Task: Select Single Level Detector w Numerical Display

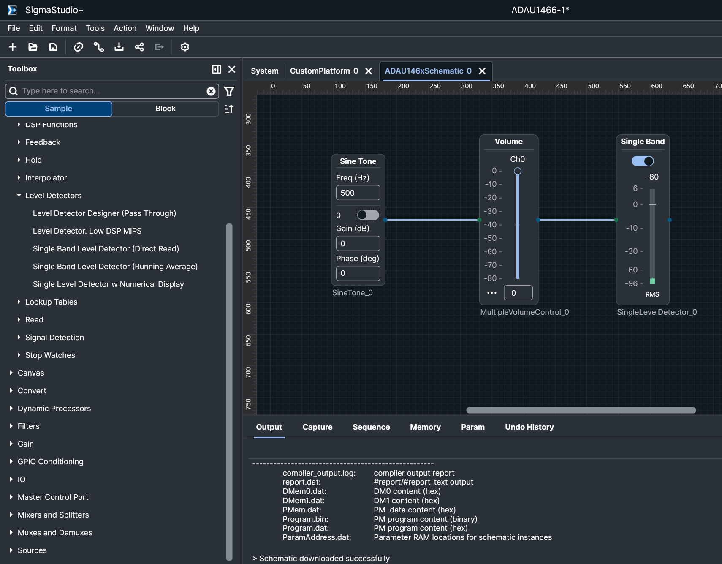Action: click(x=109, y=284)
